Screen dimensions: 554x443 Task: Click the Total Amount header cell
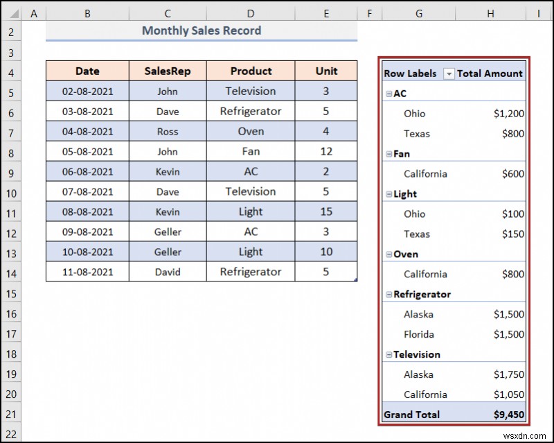490,73
